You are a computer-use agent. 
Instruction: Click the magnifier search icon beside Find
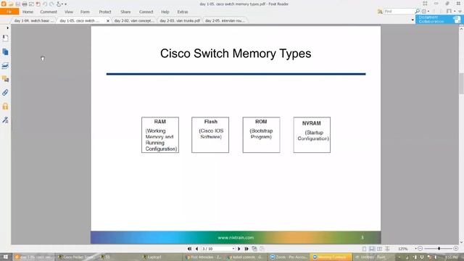click(x=418, y=12)
